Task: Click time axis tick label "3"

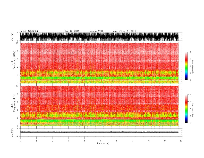Action: [69, 141]
